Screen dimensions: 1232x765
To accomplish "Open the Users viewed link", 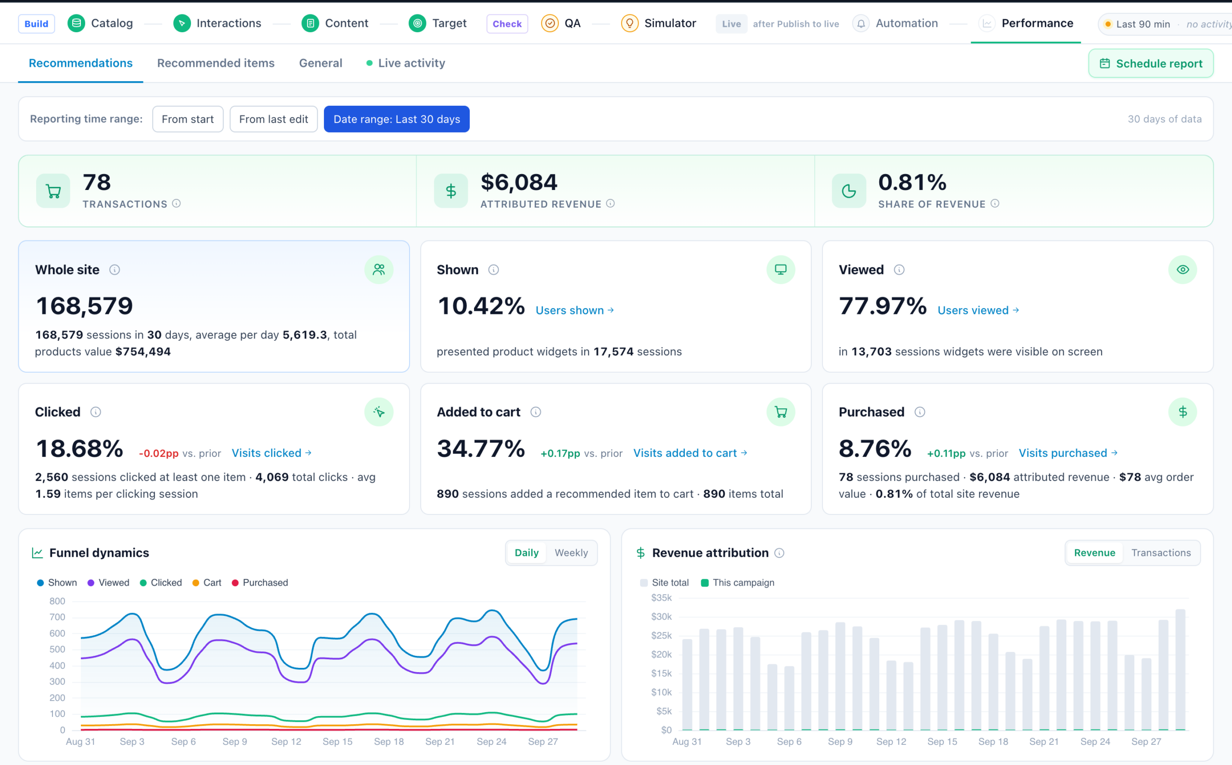I will click(x=978, y=310).
